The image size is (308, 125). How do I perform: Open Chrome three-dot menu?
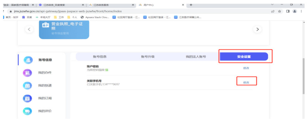coord(301,11)
